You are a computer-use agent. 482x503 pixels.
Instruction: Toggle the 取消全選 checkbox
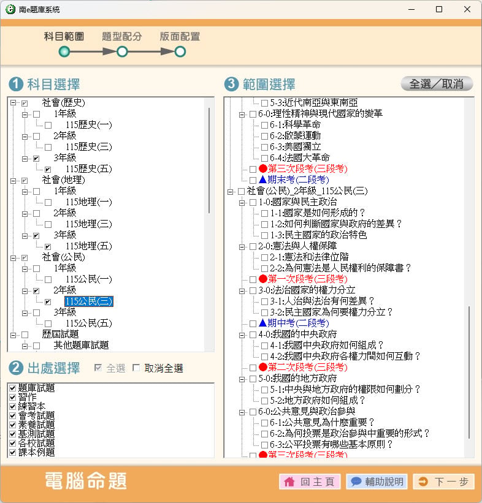136,368
